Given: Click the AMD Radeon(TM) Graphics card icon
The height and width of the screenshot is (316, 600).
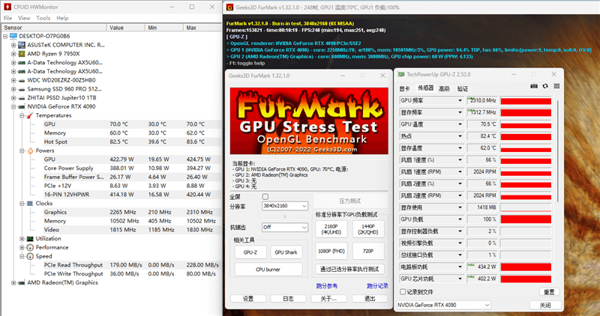Looking at the screenshot, I should click(x=22, y=283).
